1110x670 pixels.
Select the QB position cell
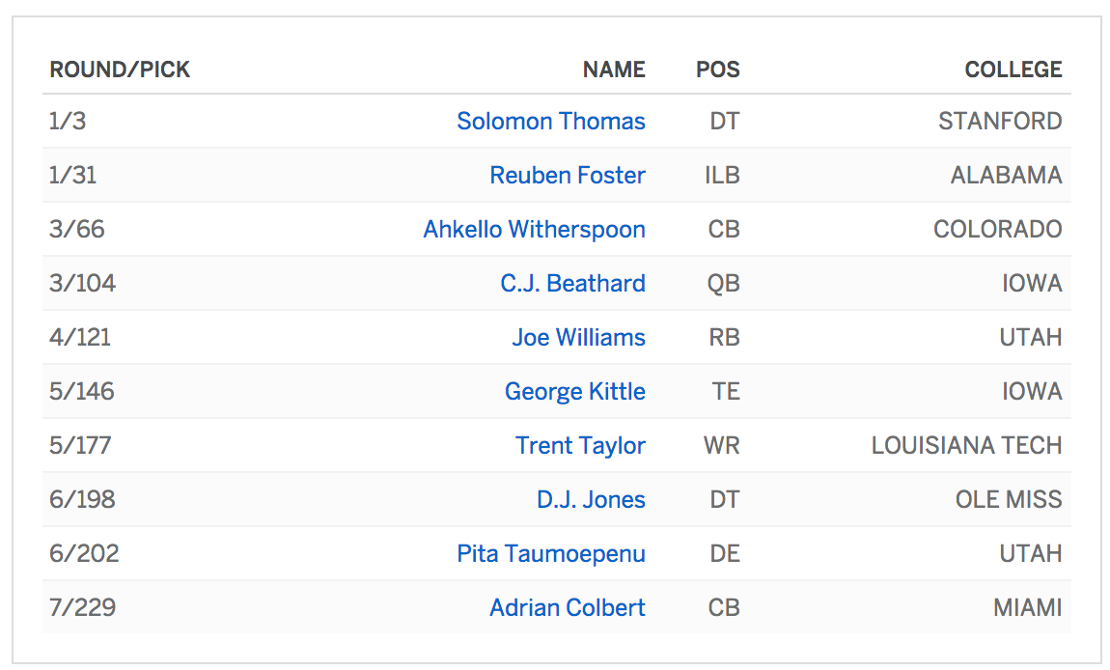pos(724,284)
